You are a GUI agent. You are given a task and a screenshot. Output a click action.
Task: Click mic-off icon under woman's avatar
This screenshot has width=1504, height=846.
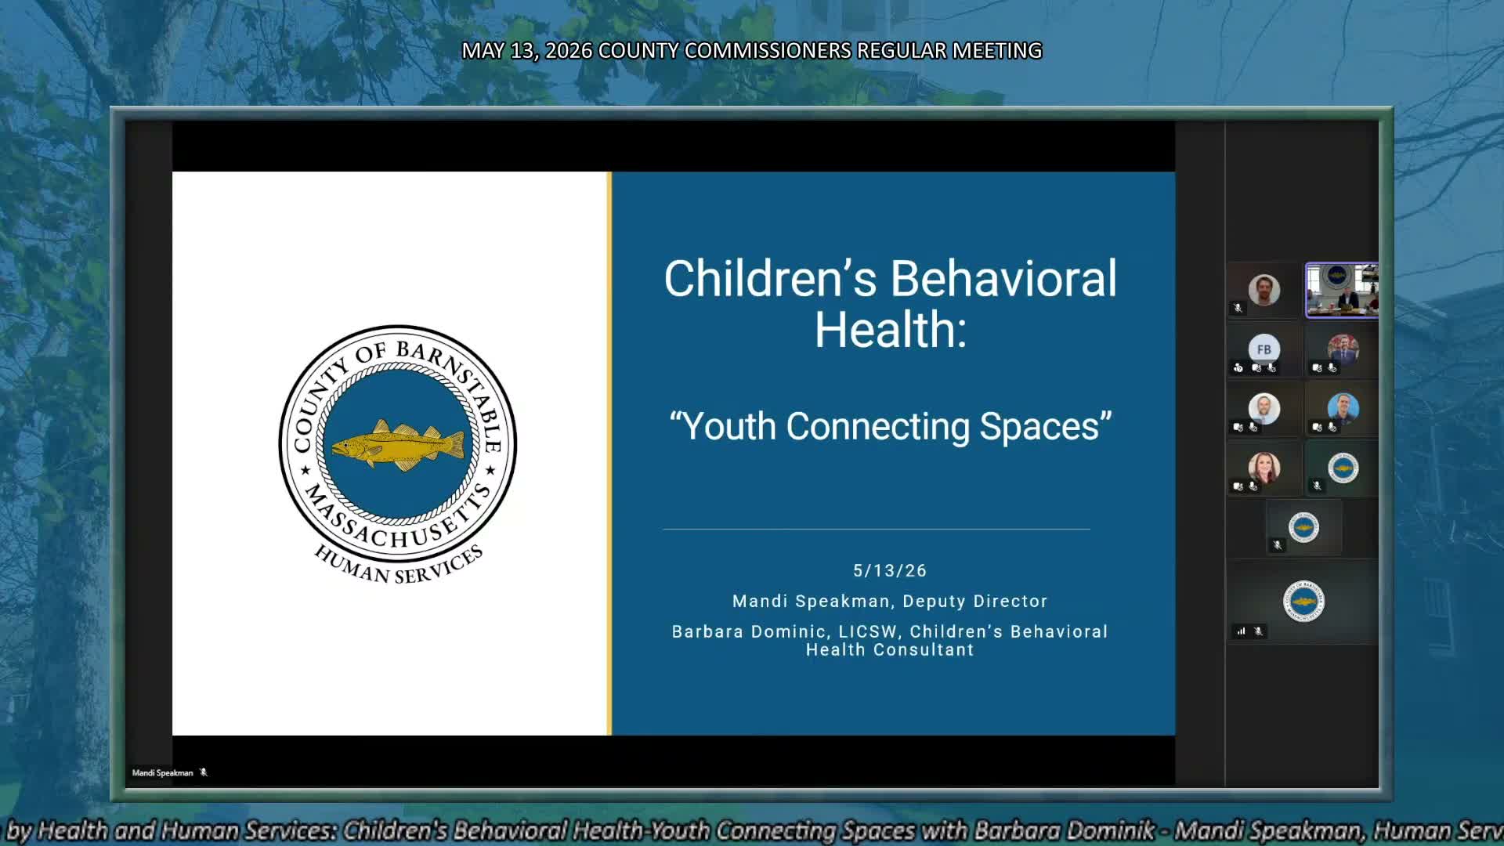point(1253,486)
